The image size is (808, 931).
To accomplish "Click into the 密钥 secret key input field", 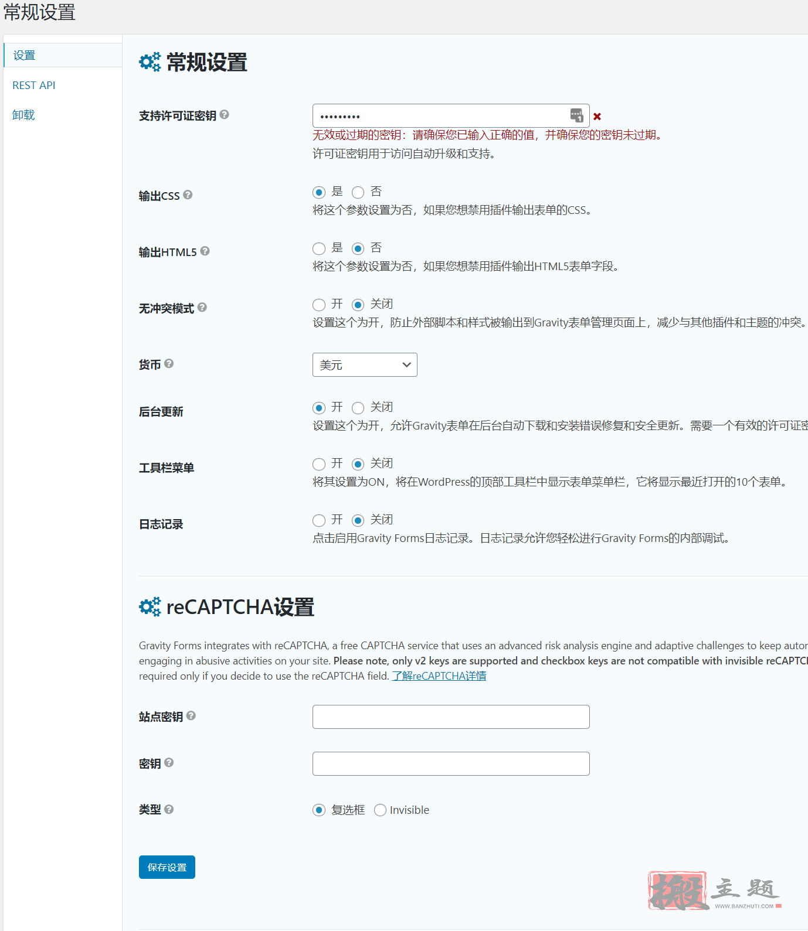I will click(451, 763).
